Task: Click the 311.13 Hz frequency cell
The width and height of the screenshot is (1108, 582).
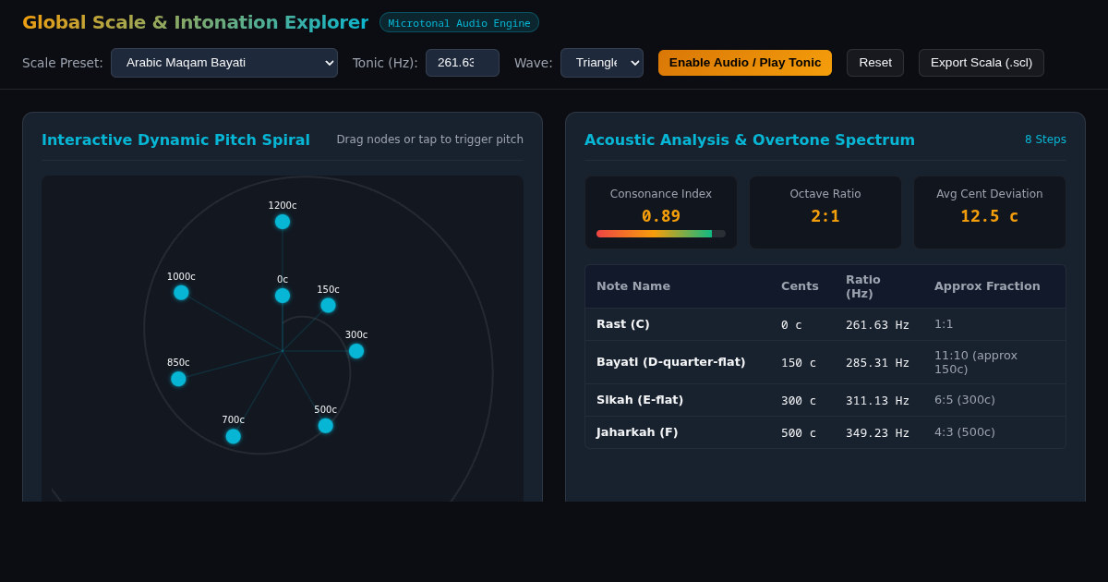Action: 877,401
